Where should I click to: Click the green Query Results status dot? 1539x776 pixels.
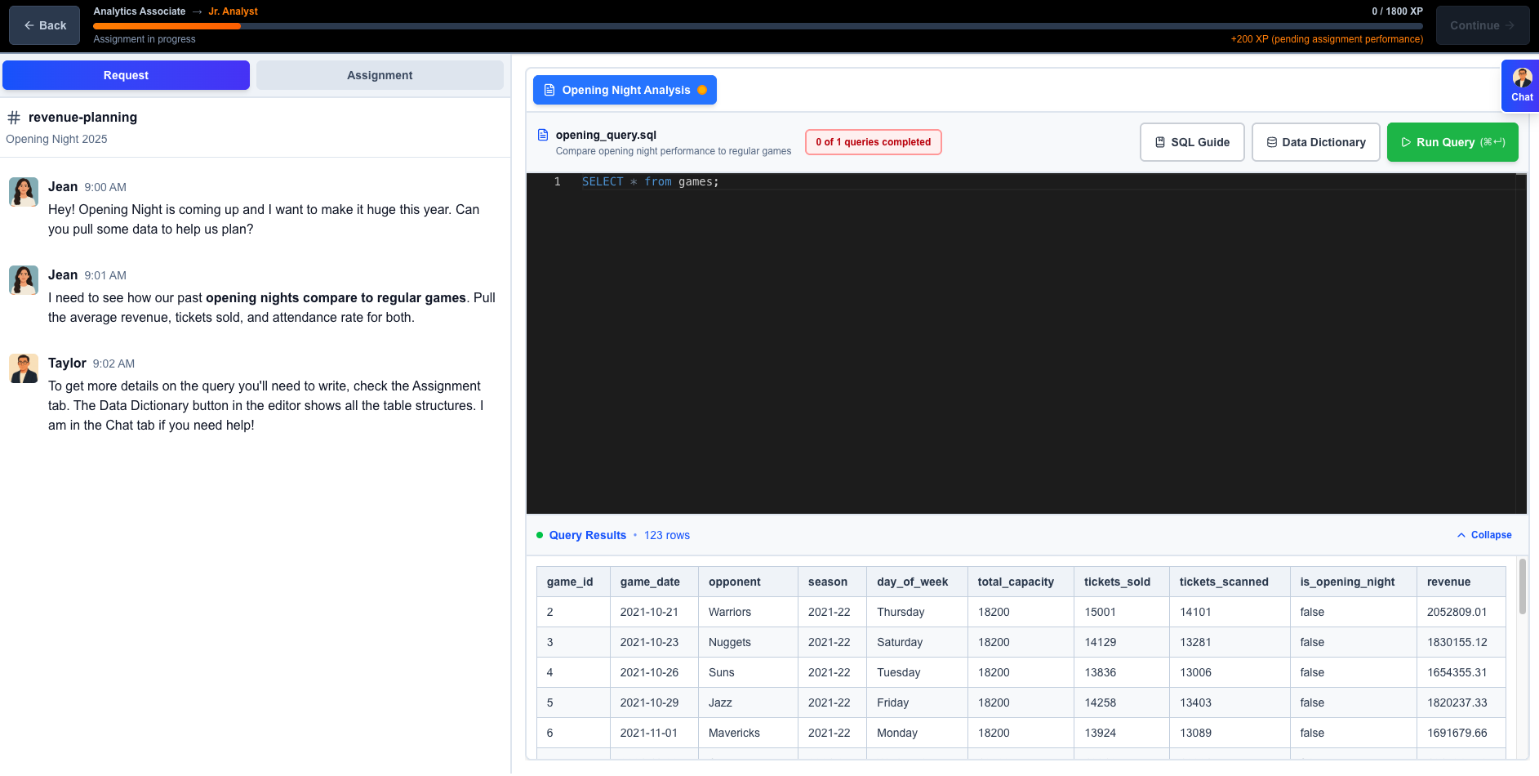pyautogui.click(x=539, y=535)
